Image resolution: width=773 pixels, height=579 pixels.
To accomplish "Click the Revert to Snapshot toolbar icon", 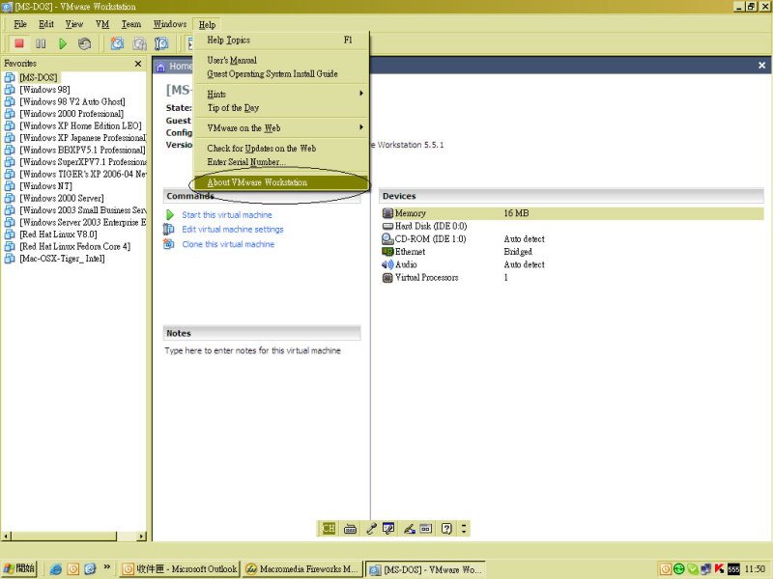I will (139, 43).
